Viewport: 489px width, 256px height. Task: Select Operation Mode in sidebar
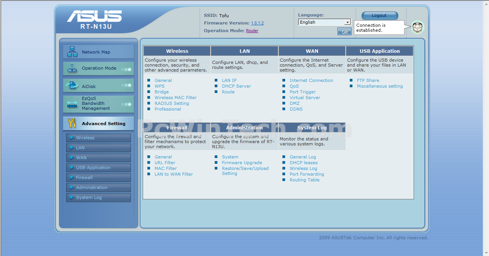99,68
